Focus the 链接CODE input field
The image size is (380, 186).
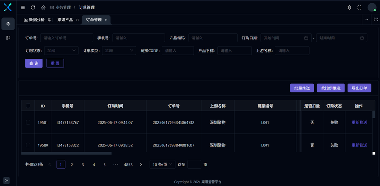[178, 50]
